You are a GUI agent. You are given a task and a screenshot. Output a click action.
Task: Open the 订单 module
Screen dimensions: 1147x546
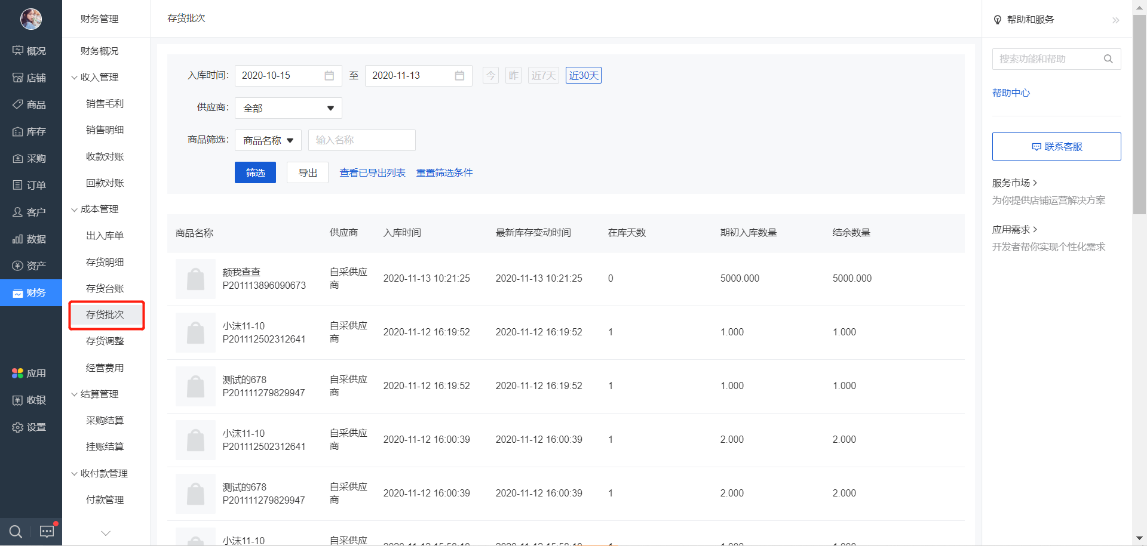click(x=30, y=185)
